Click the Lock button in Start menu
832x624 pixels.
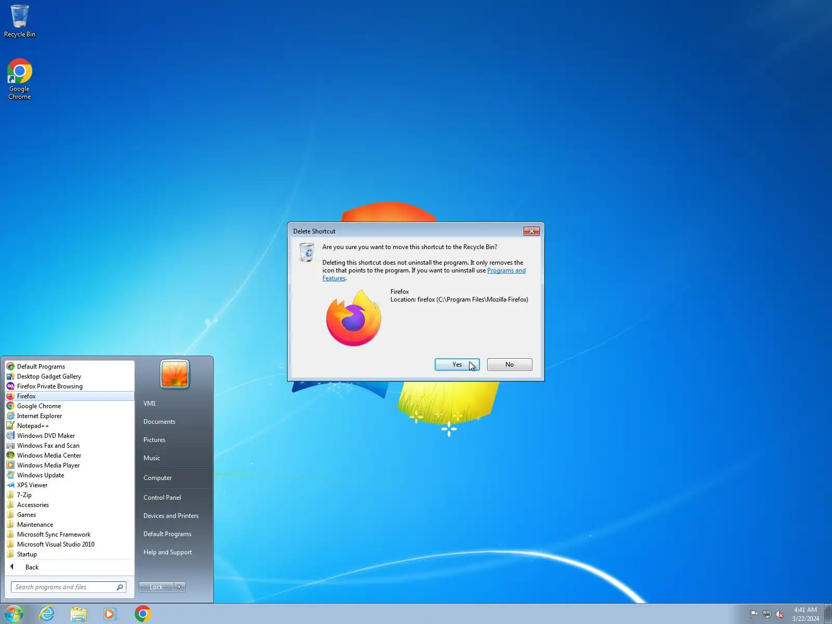coord(157,587)
